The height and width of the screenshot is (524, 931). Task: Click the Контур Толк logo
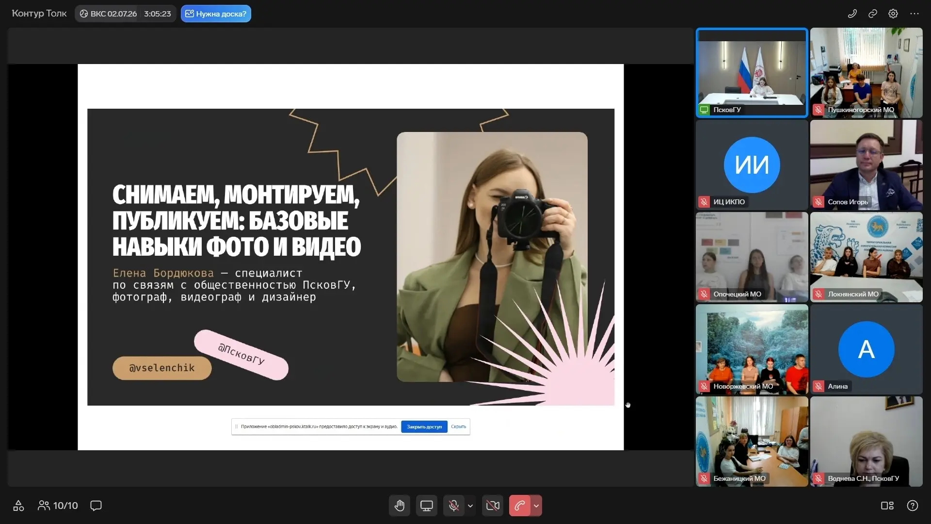(x=39, y=14)
